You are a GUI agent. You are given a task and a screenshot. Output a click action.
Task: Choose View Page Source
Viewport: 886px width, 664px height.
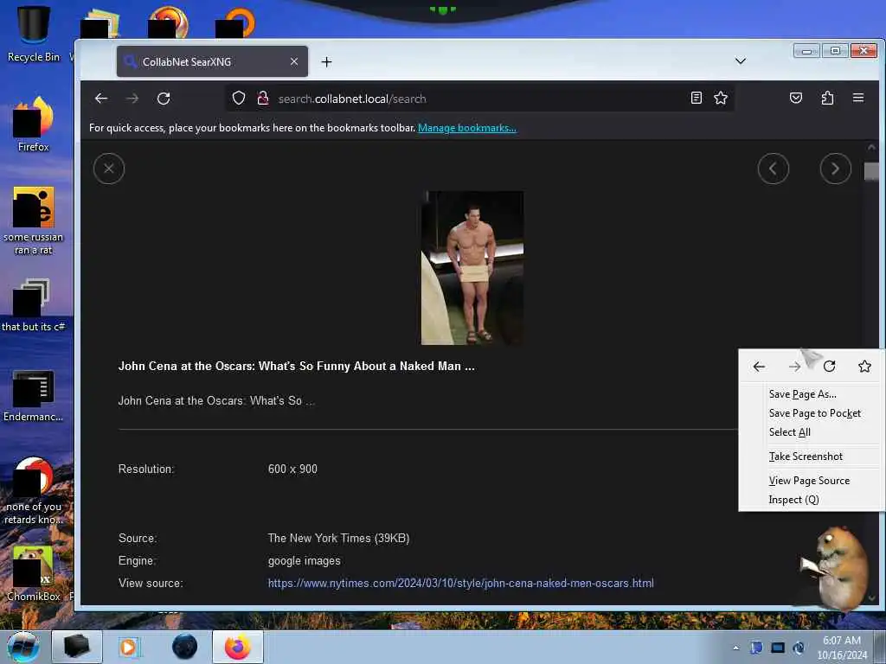pos(811,481)
